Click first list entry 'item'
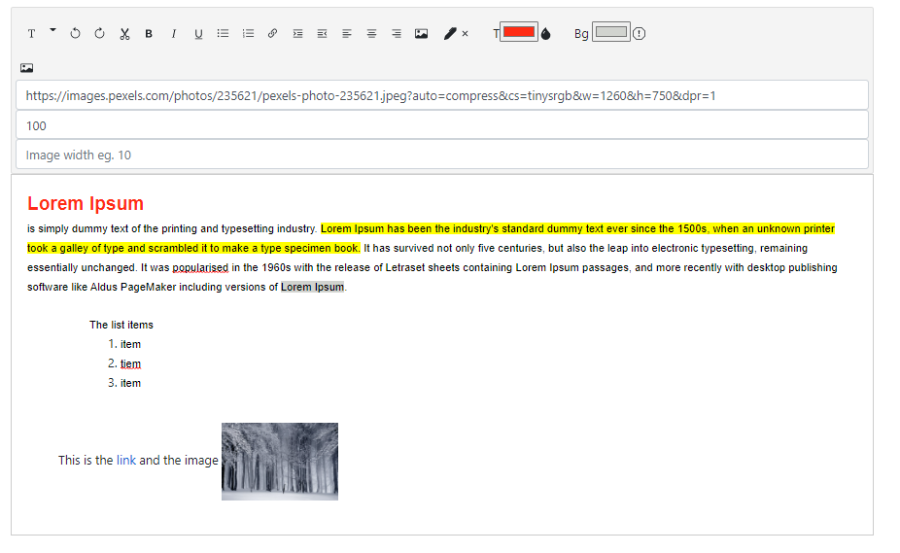The width and height of the screenshot is (900, 553). (x=130, y=344)
